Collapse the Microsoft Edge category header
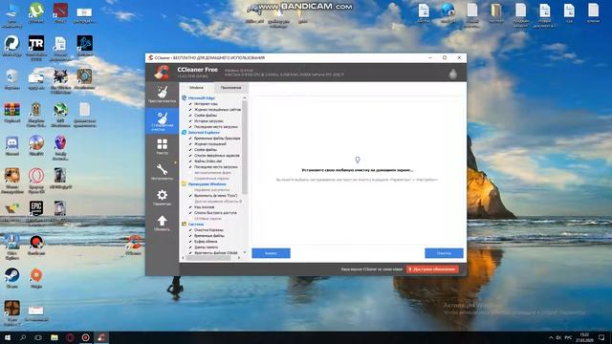The width and height of the screenshot is (612, 344). [x=202, y=97]
